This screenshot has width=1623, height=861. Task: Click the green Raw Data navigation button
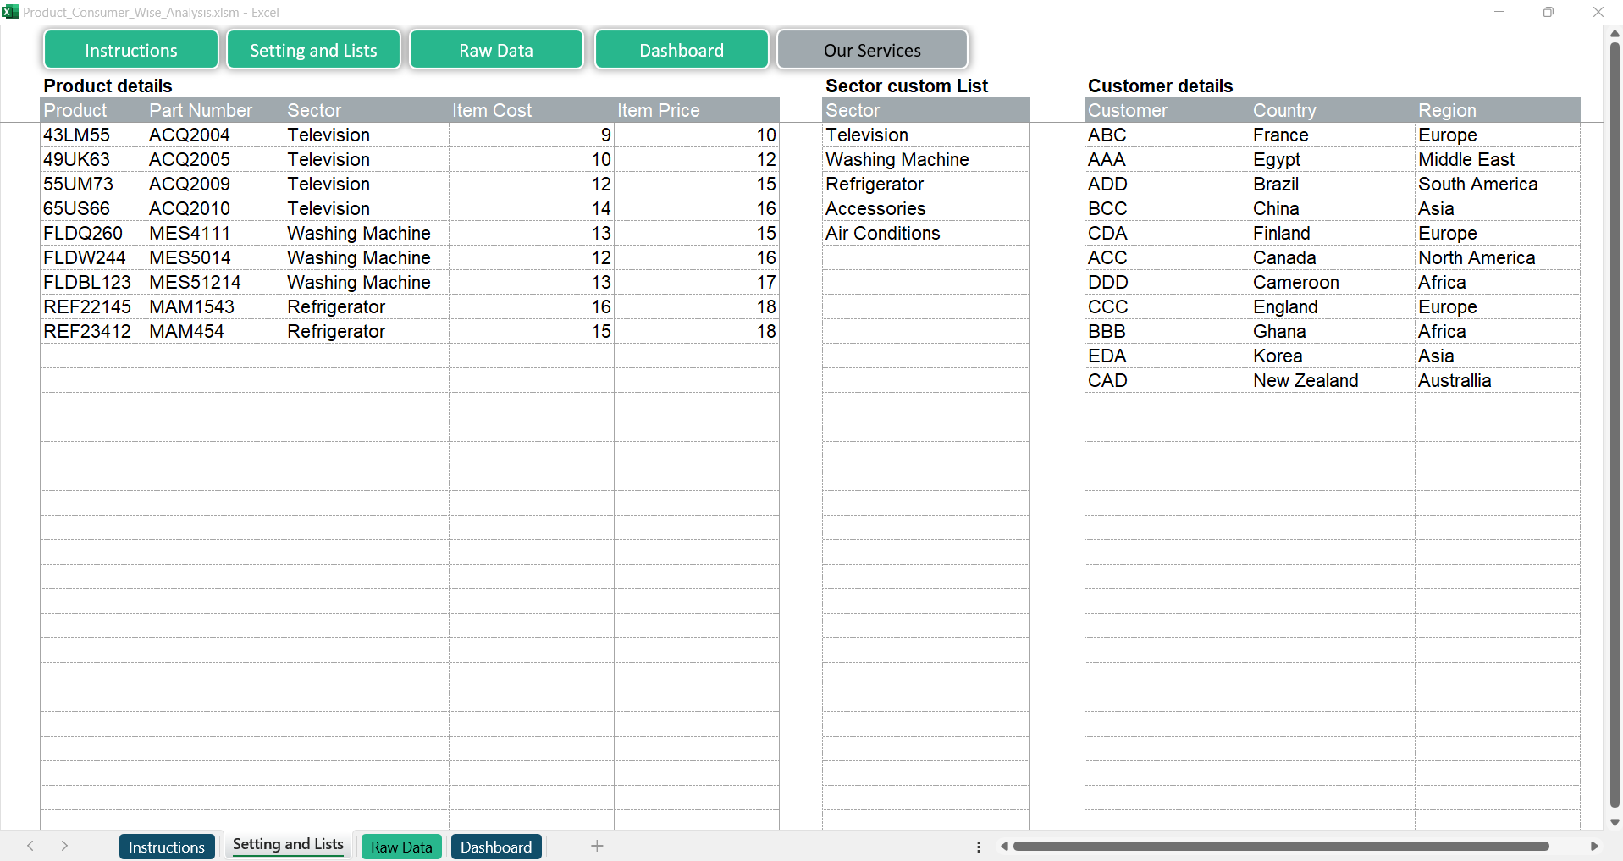coord(496,50)
